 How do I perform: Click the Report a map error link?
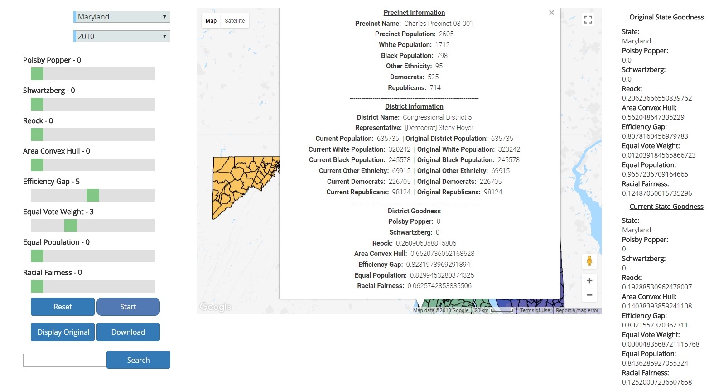click(577, 310)
